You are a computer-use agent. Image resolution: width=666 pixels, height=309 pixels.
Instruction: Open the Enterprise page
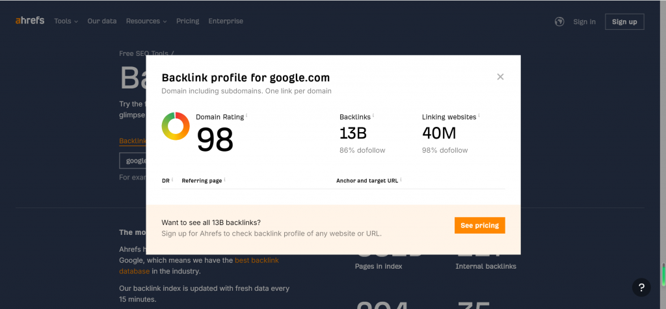tap(226, 21)
